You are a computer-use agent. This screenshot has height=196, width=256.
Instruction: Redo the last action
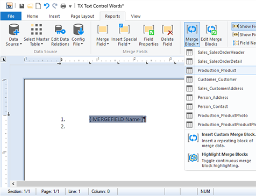click(55, 6)
